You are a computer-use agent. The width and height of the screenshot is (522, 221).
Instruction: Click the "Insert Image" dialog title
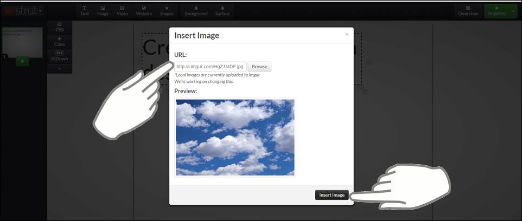tap(197, 35)
